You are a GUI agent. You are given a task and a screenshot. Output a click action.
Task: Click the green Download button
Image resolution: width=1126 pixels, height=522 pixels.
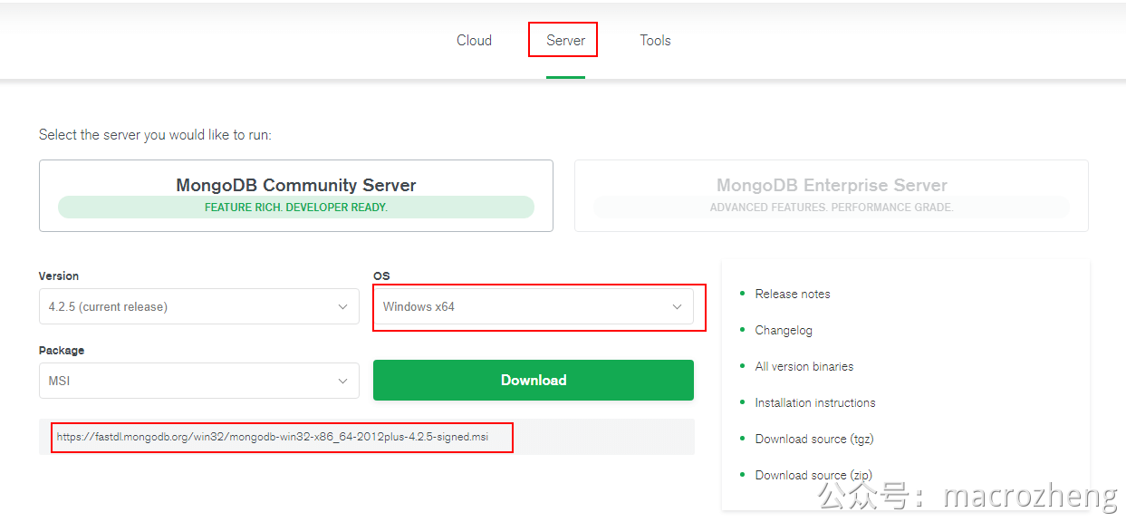click(x=534, y=380)
